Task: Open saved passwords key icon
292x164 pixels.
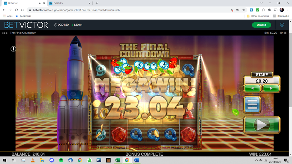Action: (238, 10)
